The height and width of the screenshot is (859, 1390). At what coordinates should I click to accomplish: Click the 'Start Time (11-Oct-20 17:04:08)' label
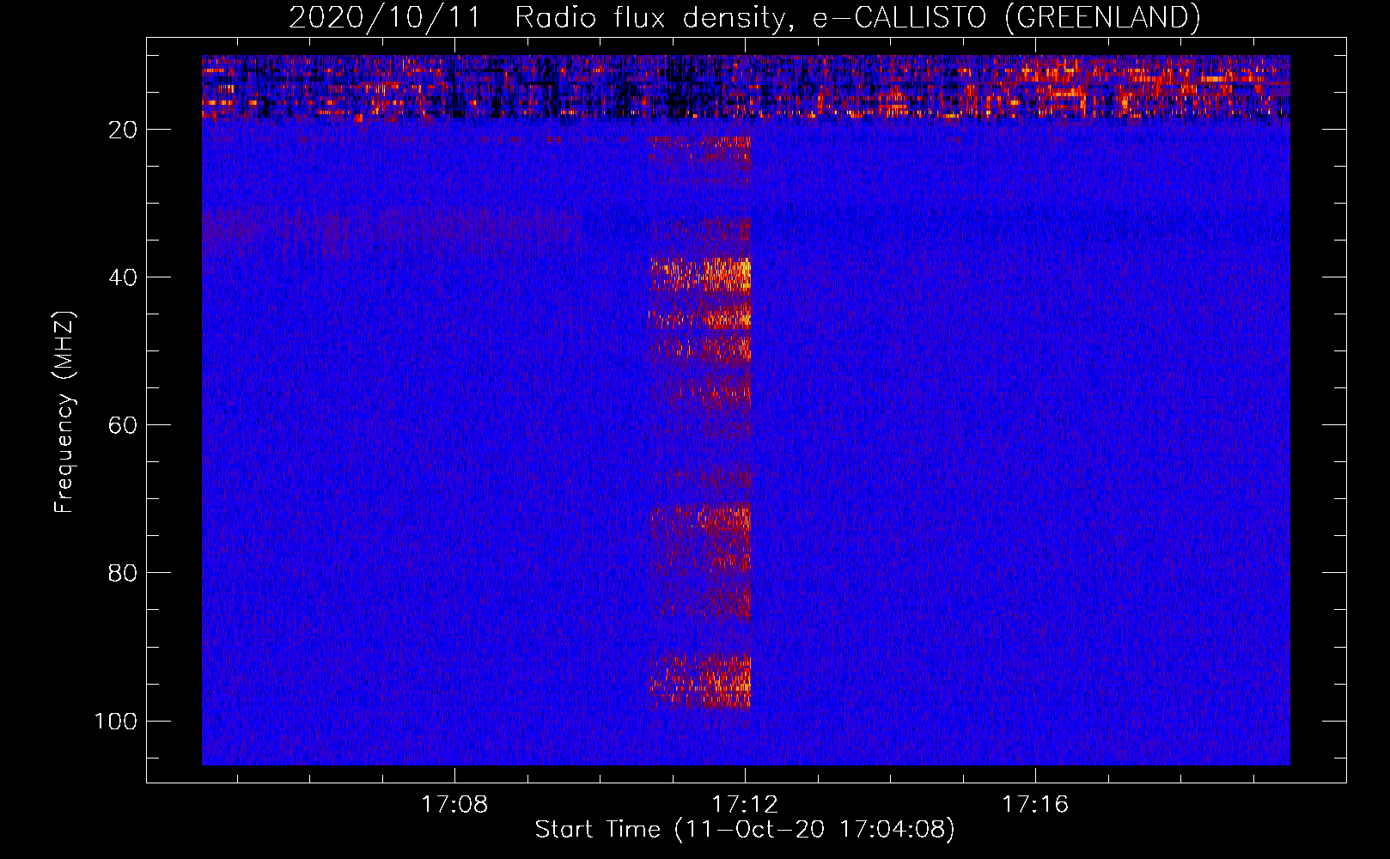point(745,830)
